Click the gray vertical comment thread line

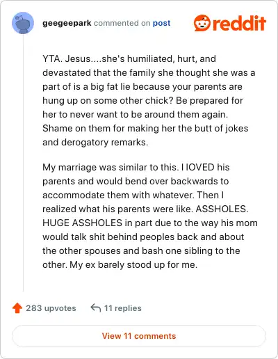coord(23,163)
